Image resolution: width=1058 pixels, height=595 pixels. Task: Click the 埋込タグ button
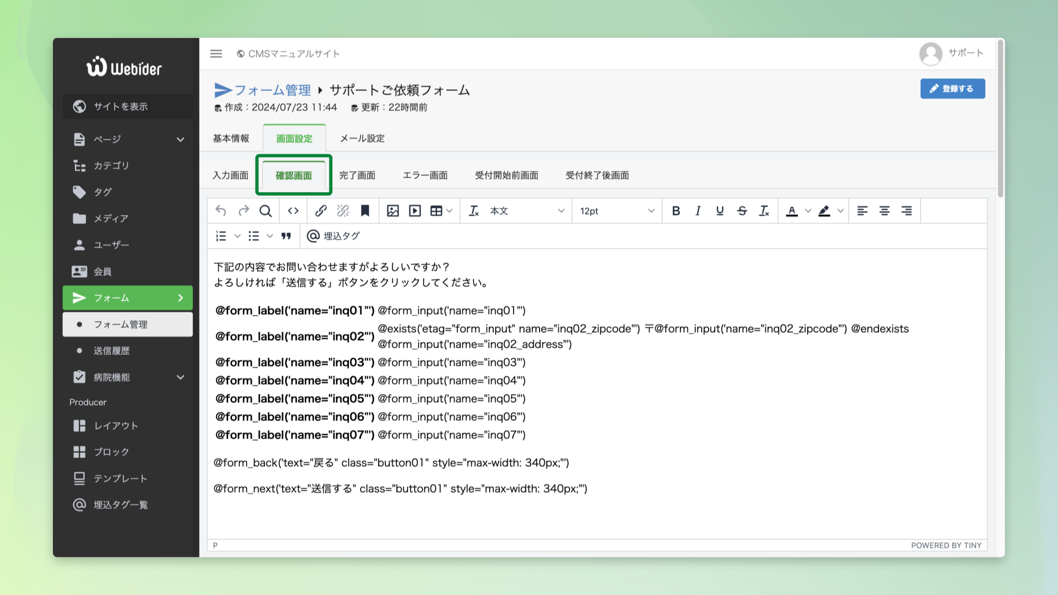[333, 236]
